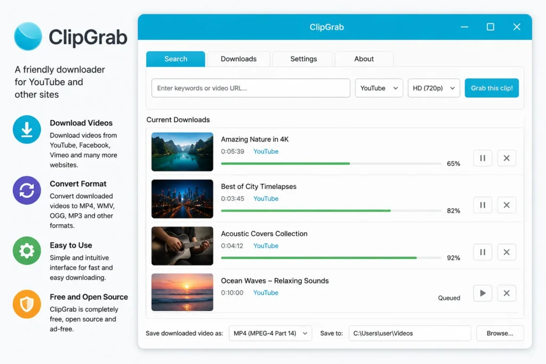The height and width of the screenshot is (364, 546).
Task: Select the ocean sunset thumbnail
Action: coord(182,292)
